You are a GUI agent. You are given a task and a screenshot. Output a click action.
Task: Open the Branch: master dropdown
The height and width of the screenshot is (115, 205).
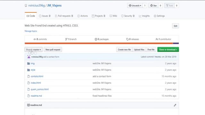(34, 50)
